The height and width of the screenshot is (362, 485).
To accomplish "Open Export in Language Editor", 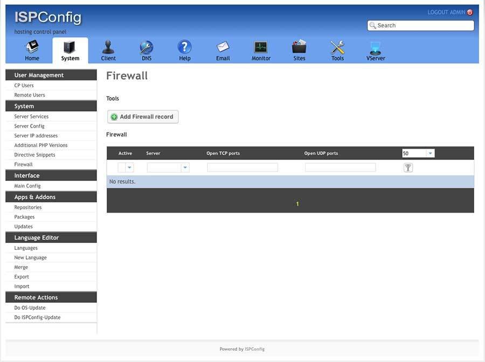I will pos(22,277).
